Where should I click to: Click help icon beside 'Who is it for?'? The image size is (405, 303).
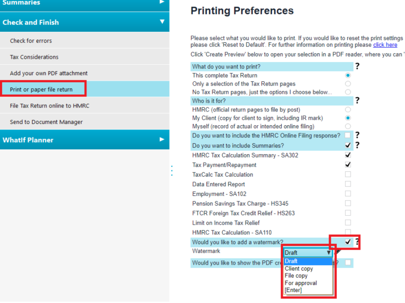[x=357, y=100]
